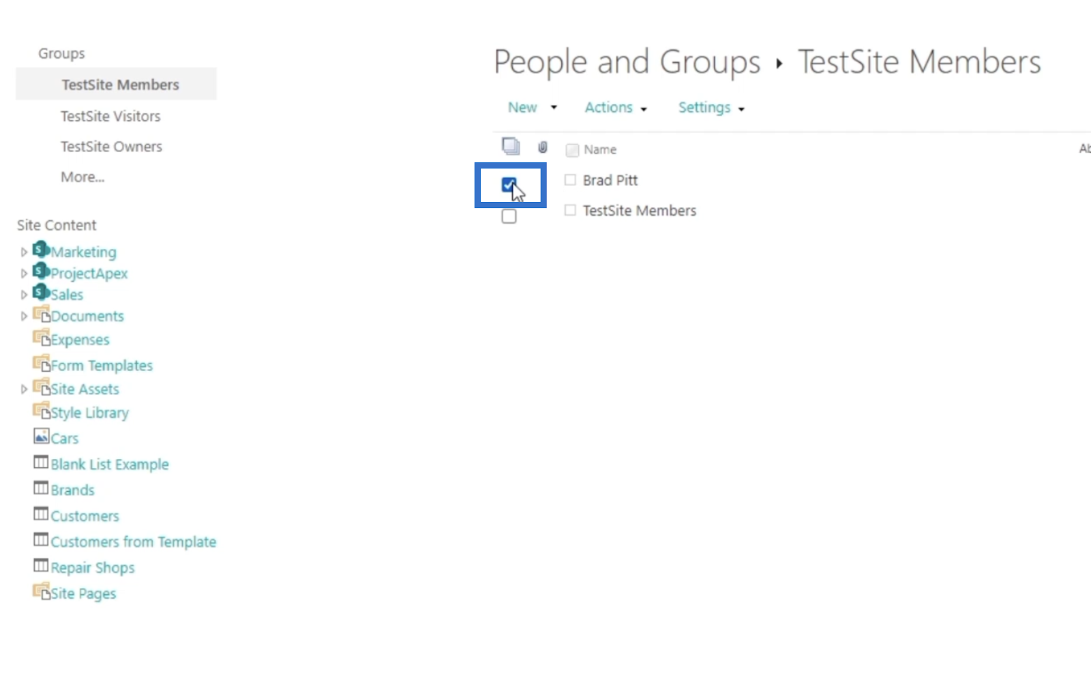Select TestSite Visitors group
Viewport: 1091px width, 693px height.
pyautogui.click(x=110, y=116)
